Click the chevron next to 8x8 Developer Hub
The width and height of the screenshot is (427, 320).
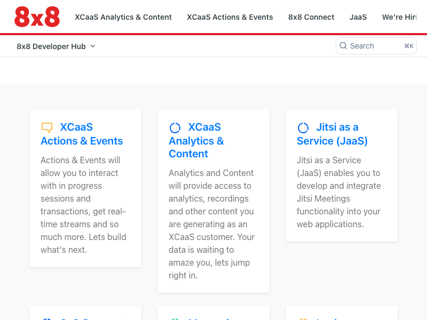pos(93,46)
